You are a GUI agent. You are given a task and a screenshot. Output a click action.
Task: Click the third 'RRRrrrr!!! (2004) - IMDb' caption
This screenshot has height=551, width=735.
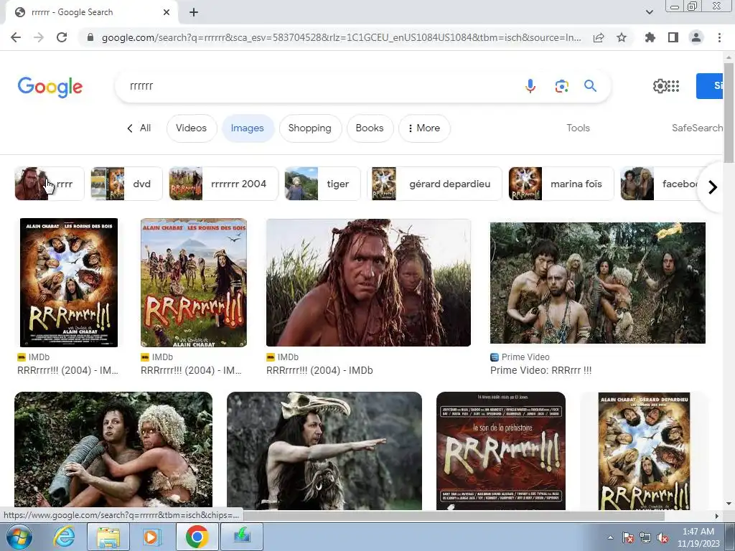point(319,370)
